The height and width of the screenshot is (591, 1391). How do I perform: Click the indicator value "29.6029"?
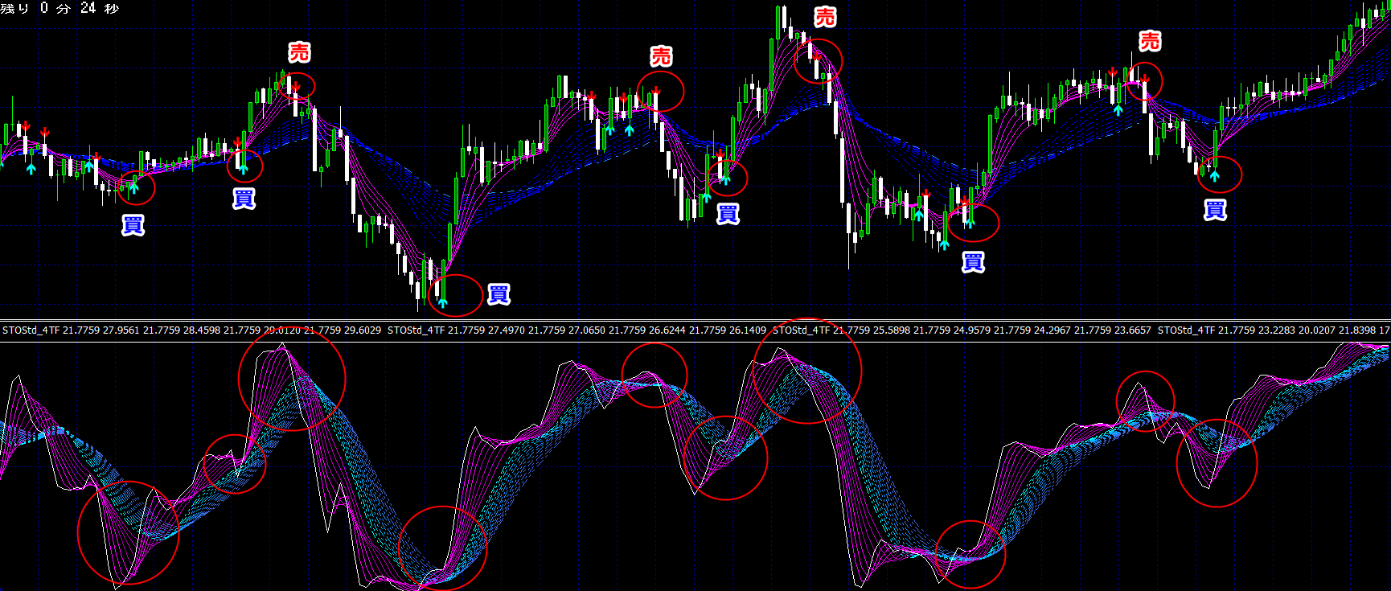pos(363,330)
